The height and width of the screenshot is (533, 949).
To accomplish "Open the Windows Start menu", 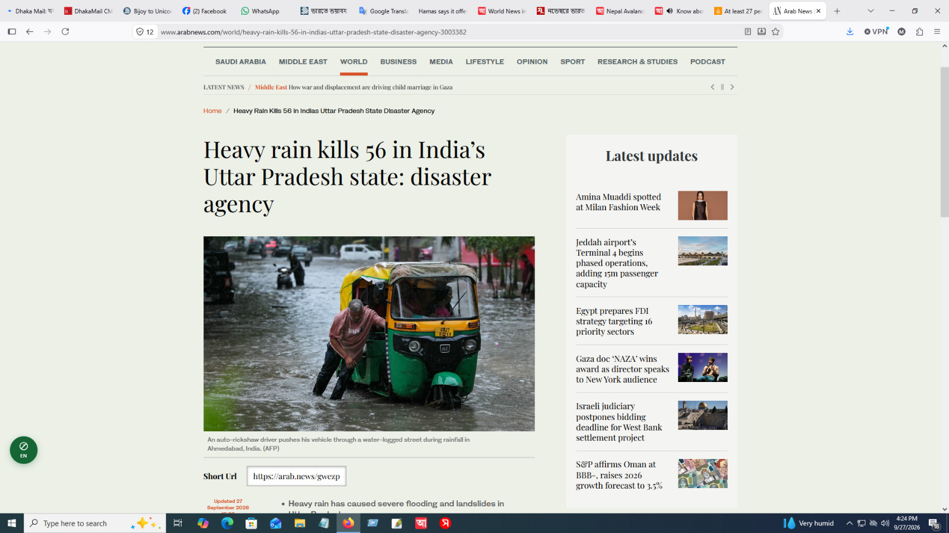I will click(x=12, y=523).
